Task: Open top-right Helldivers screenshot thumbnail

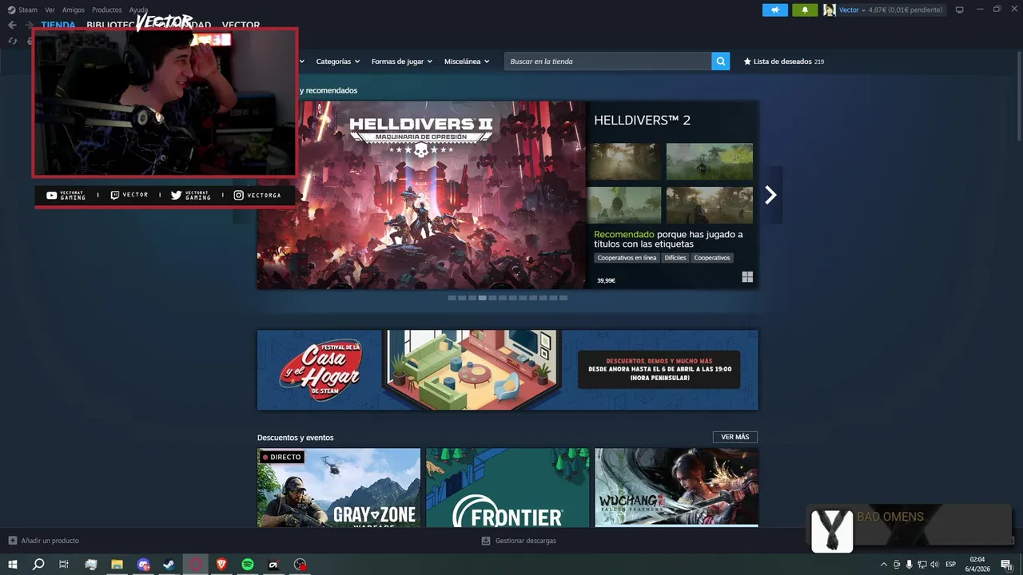Action: pyautogui.click(x=710, y=161)
